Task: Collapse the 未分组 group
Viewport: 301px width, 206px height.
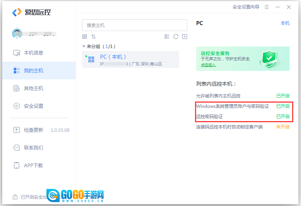Action: coord(84,47)
